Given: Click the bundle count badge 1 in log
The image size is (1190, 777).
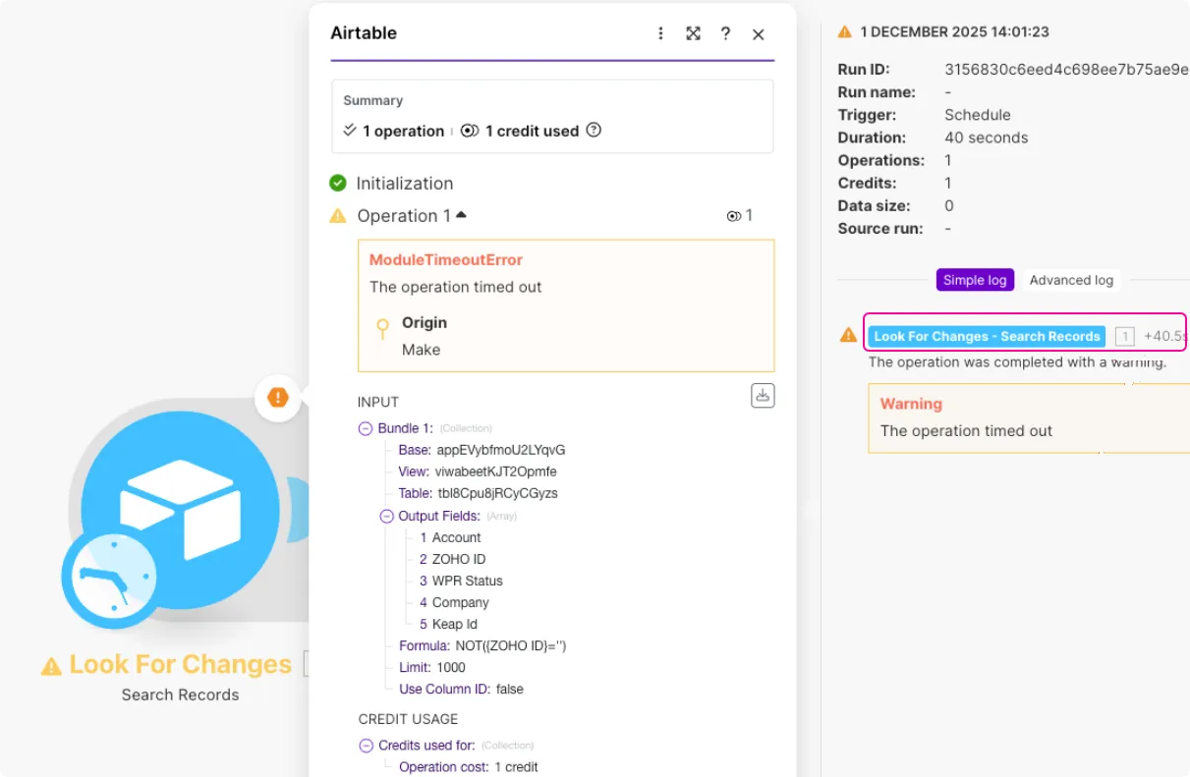Looking at the screenshot, I should coord(1125,336).
